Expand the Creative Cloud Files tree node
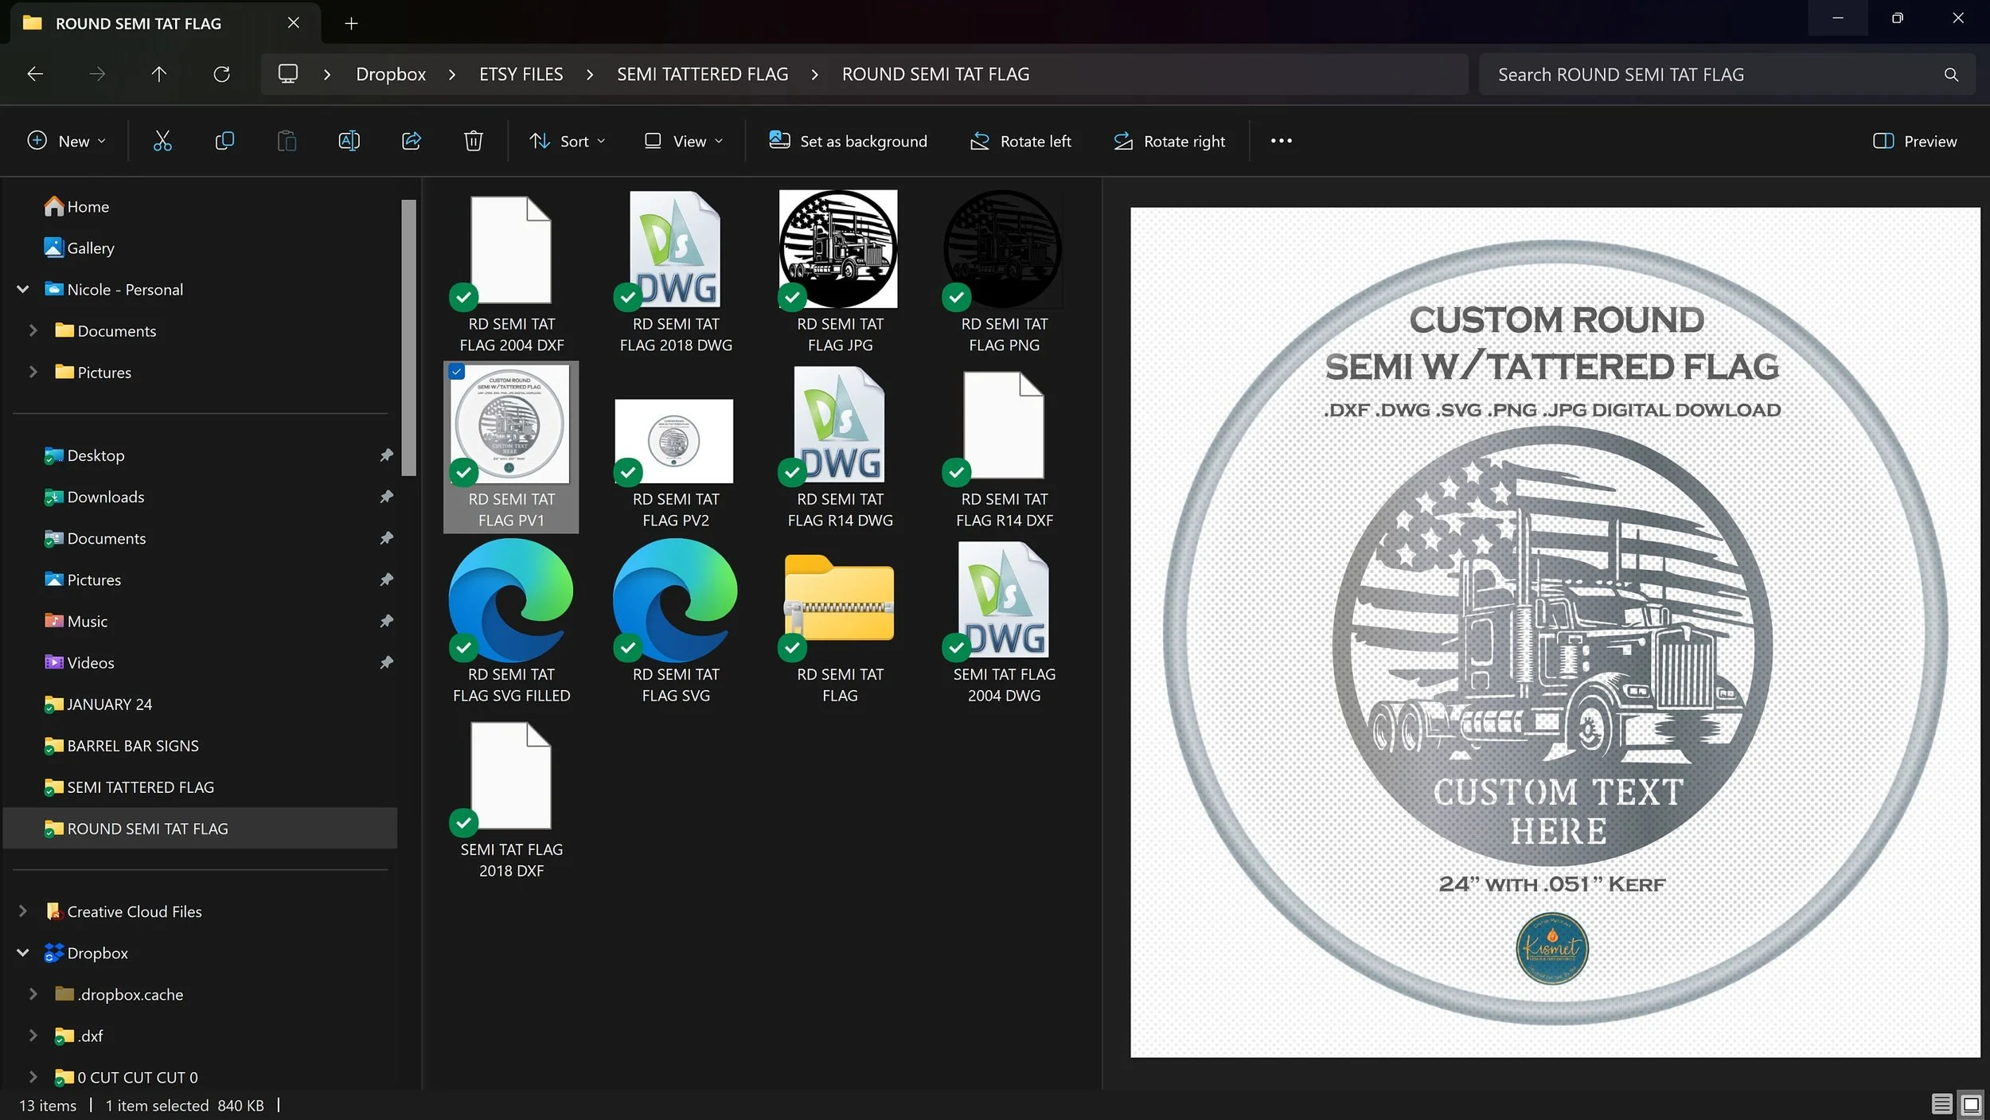 click(x=23, y=911)
